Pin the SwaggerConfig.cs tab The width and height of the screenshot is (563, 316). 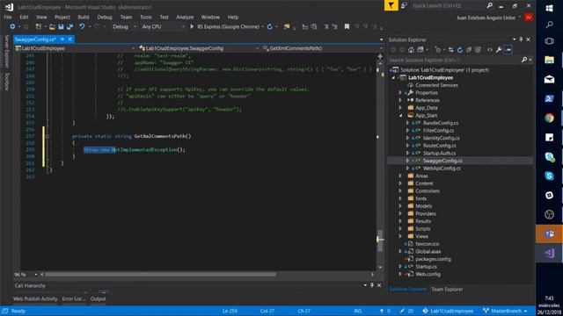tap(62, 39)
